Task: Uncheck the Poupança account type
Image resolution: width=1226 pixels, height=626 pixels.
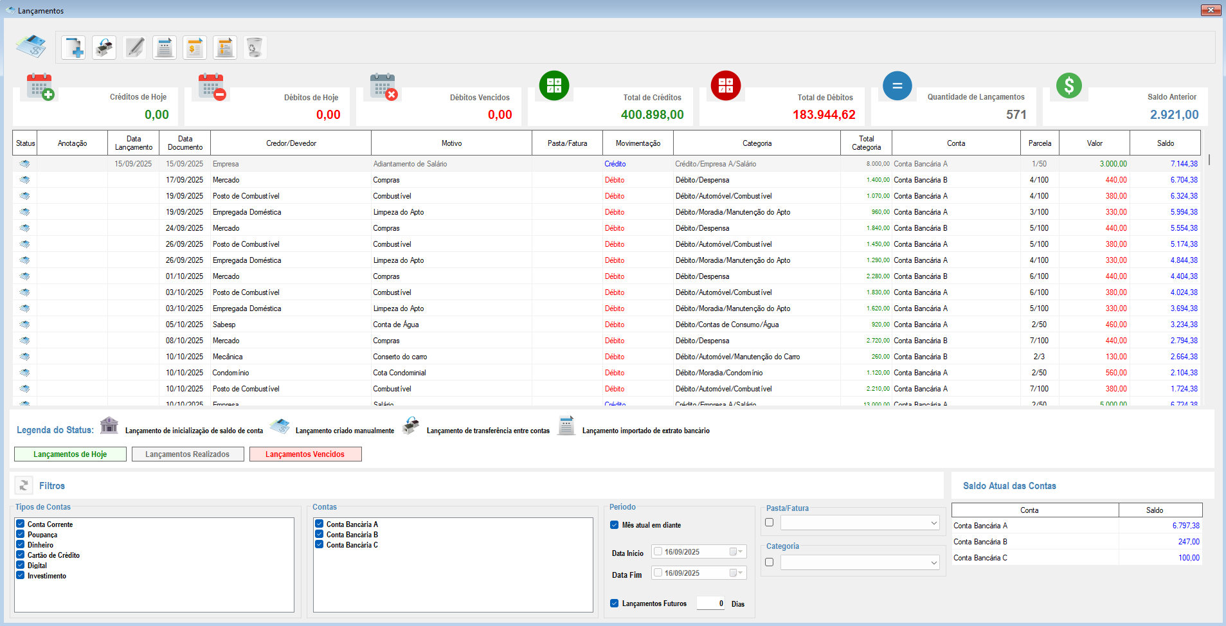Action: 21,534
